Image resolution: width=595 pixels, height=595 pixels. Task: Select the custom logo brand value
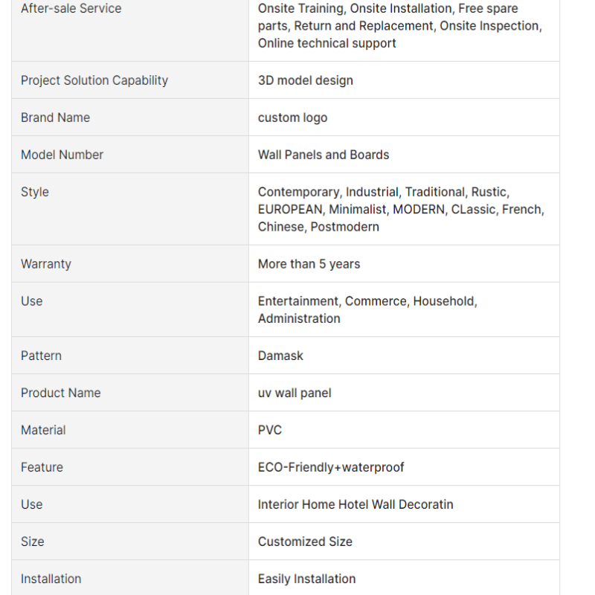292,118
